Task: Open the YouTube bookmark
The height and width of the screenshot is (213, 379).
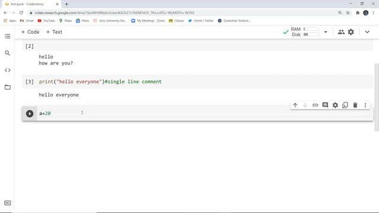Action: 46,21
